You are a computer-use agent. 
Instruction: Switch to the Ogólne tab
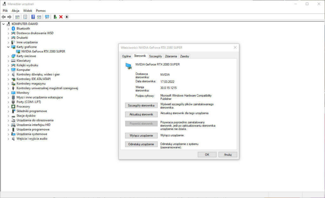click(x=126, y=56)
